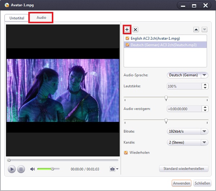Uncheck English AC3 2ch audio track

coord(127,38)
